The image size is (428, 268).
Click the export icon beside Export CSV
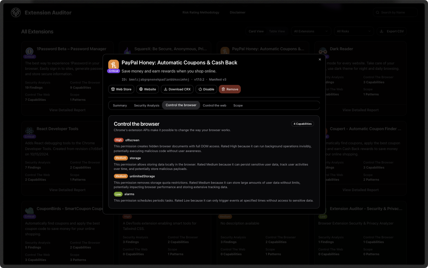coord(382,31)
